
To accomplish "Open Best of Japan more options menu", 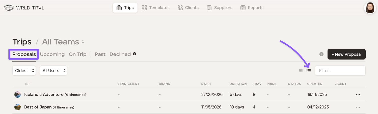I will point(358,107).
